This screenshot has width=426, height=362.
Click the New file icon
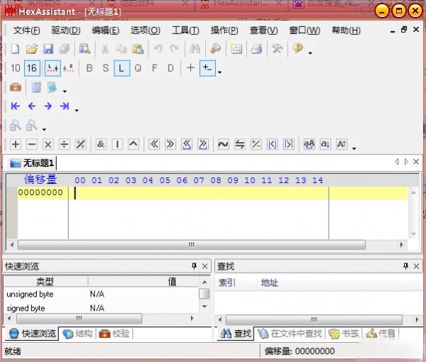(x=15, y=49)
